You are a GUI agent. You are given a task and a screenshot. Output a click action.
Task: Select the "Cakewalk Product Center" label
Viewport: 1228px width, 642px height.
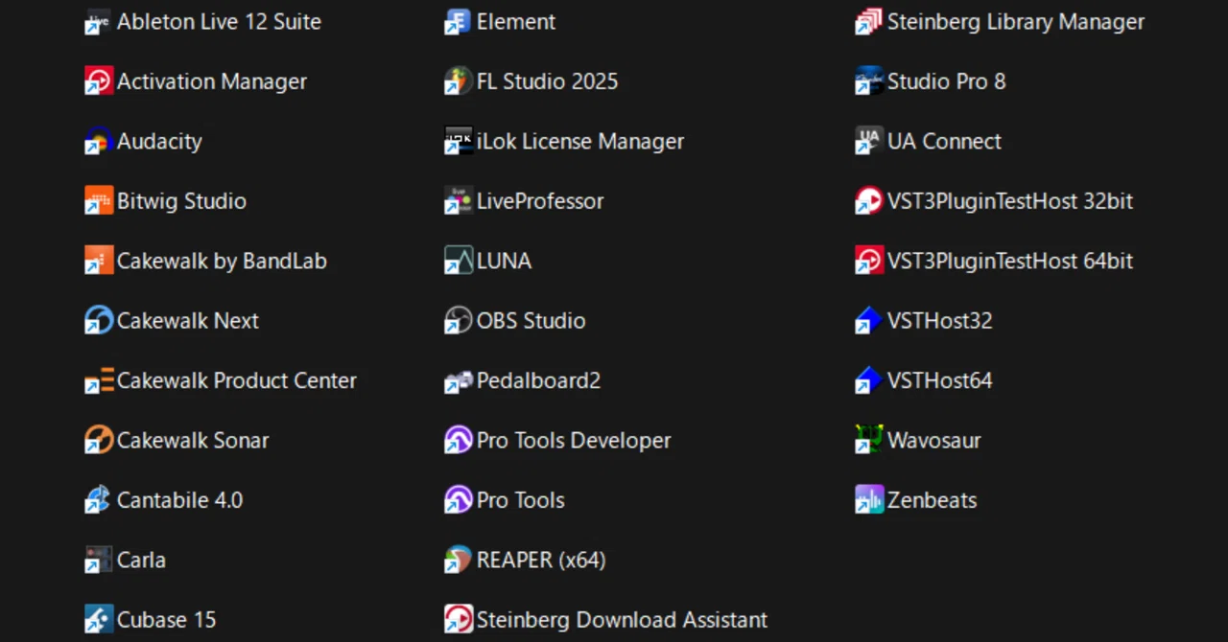237,380
